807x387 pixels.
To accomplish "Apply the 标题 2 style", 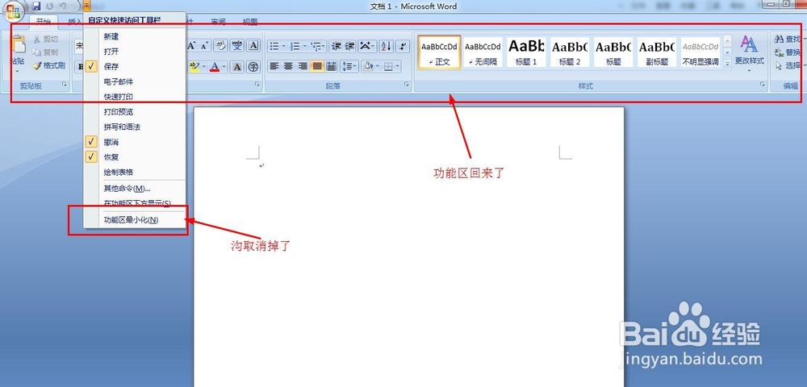I will pyautogui.click(x=570, y=52).
